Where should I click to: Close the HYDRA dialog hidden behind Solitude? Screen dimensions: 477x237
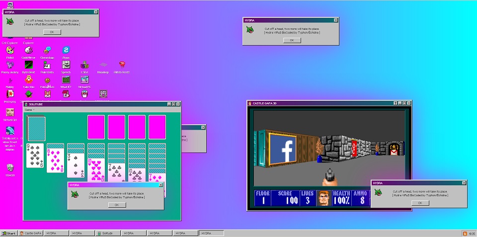(203, 128)
